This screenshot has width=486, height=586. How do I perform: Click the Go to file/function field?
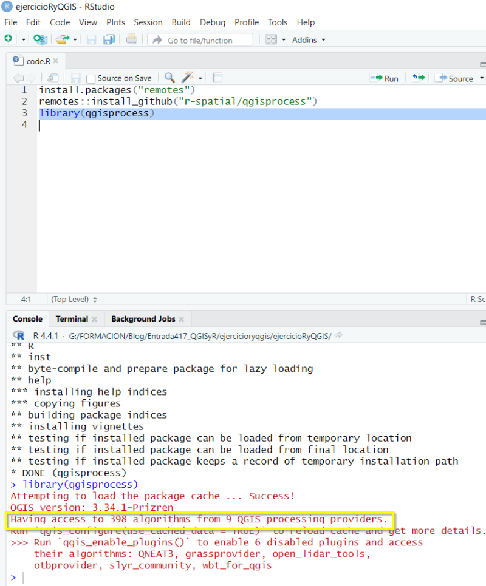(x=200, y=40)
